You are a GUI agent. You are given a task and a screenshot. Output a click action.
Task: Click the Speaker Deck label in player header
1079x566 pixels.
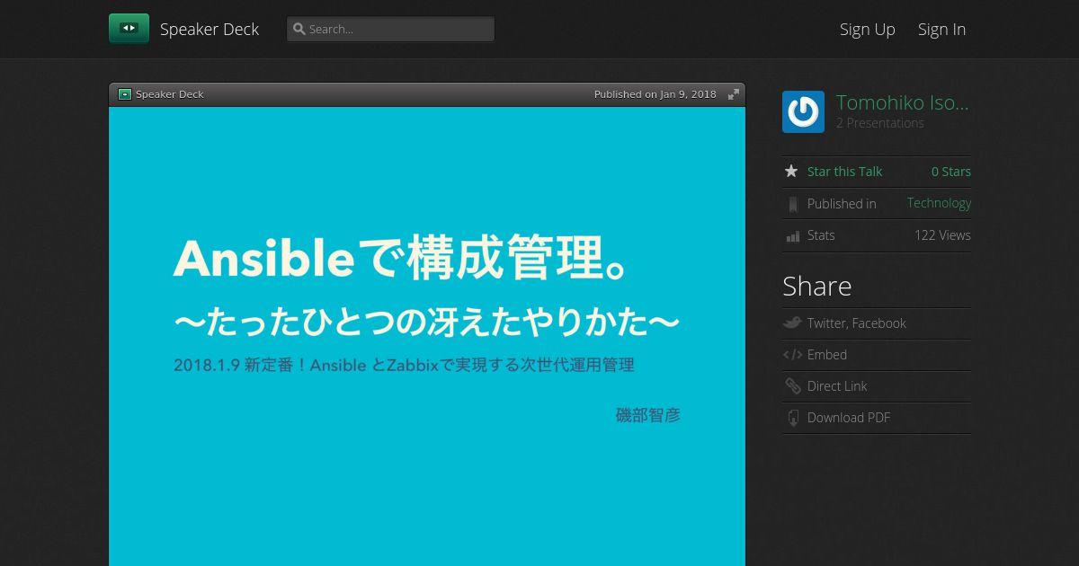(x=170, y=94)
